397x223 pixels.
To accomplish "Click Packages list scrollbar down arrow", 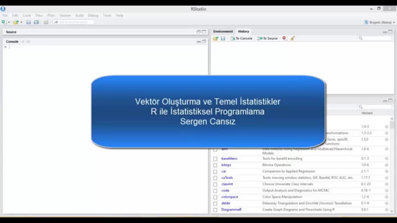I will click(x=392, y=211).
